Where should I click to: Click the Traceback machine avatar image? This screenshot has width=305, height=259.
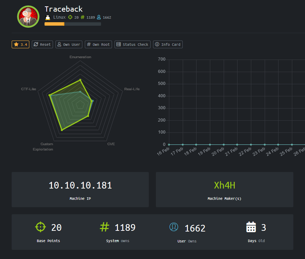(x=28, y=17)
